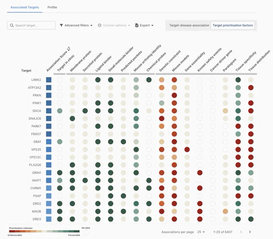Click DNAJC6 Membrane protein green dot

pos(72,118)
